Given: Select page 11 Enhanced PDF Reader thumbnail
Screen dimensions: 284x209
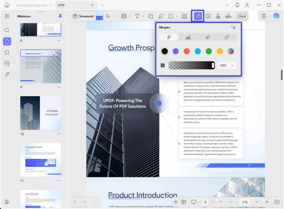Looking at the screenshot, I should (x=40, y=160).
